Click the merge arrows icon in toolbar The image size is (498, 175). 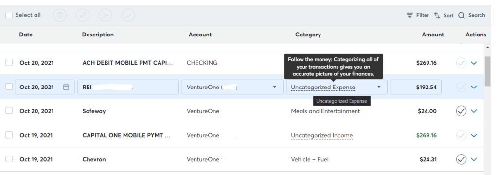pyautogui.click(x=106, y=15)
